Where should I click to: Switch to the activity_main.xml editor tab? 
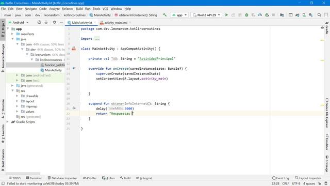(x=115, y=23)
